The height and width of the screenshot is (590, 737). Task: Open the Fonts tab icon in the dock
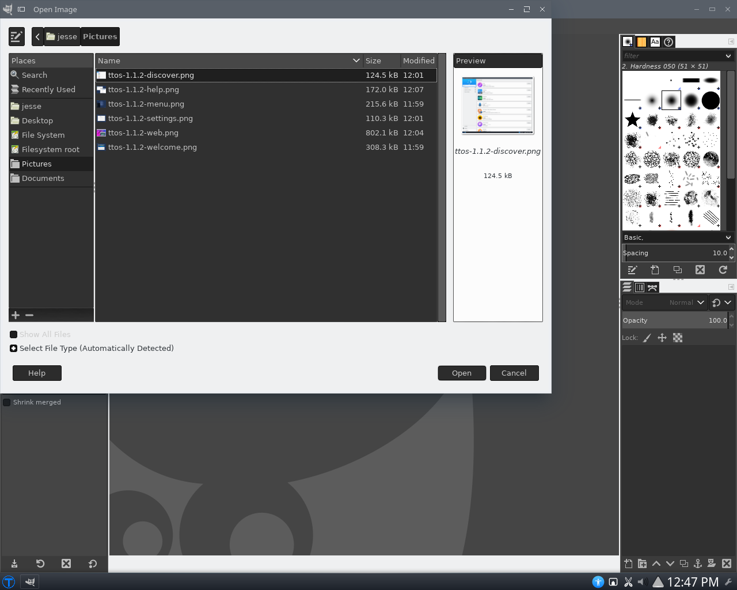(x=655, y=41)
